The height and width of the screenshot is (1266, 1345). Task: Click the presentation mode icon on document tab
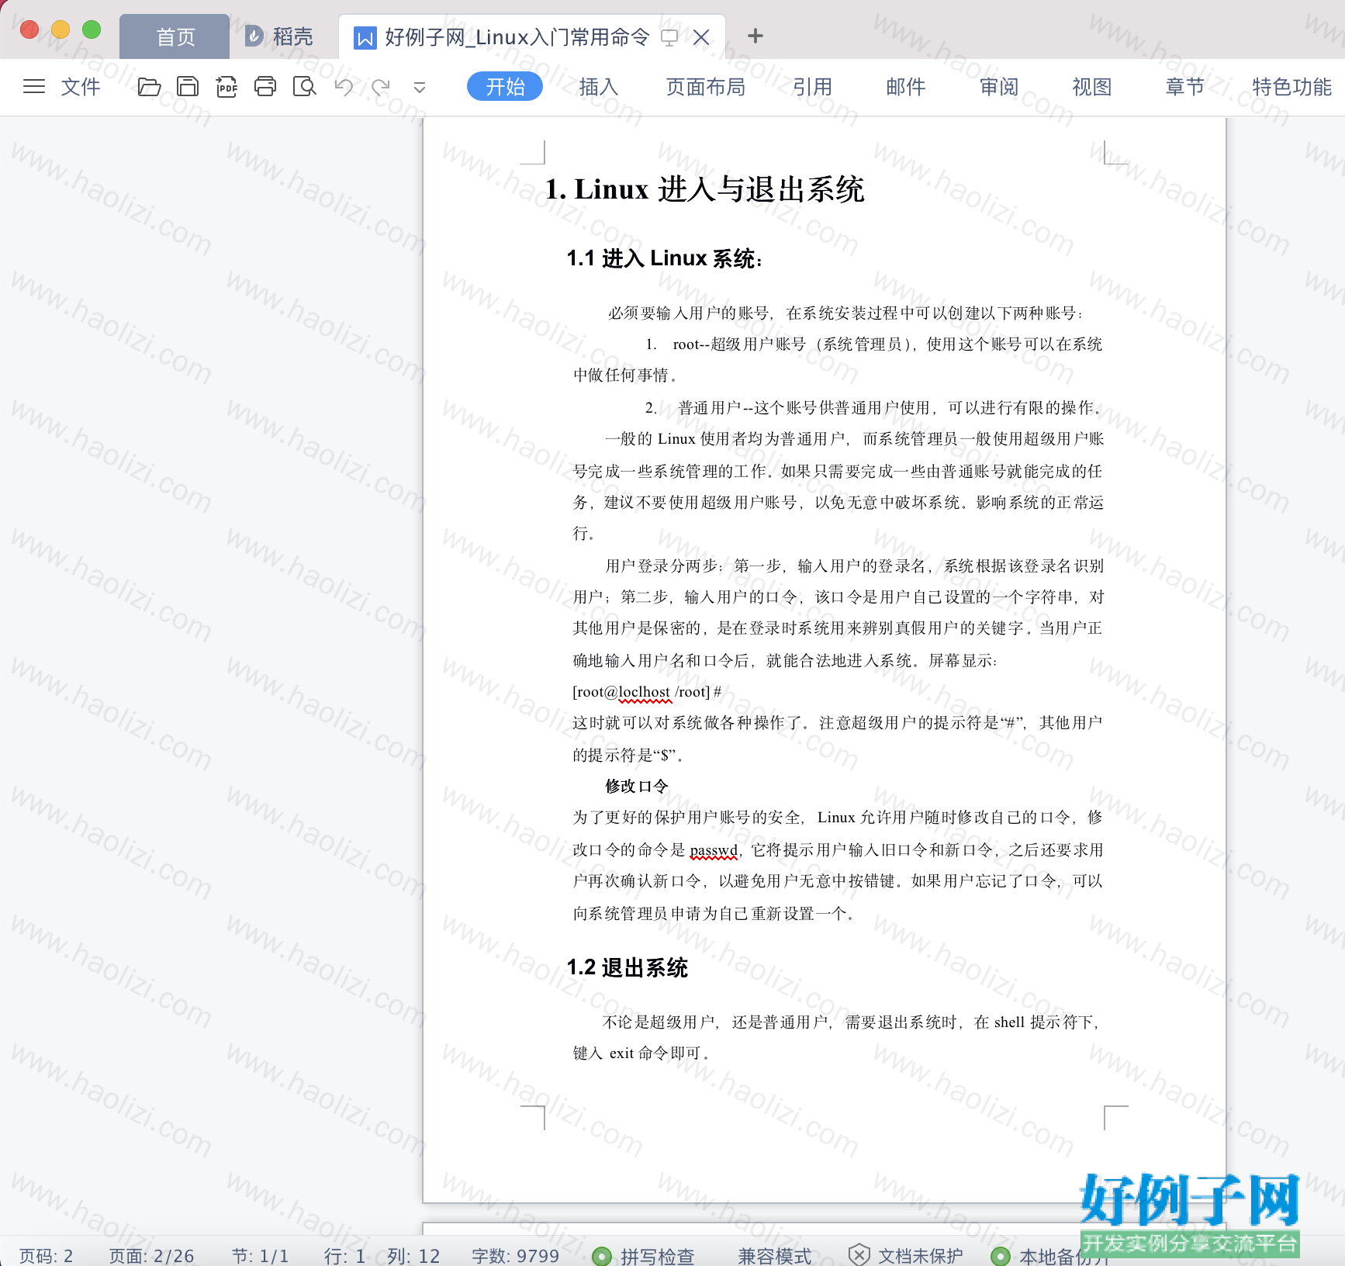pyautogui.click(x=669, y=37)
